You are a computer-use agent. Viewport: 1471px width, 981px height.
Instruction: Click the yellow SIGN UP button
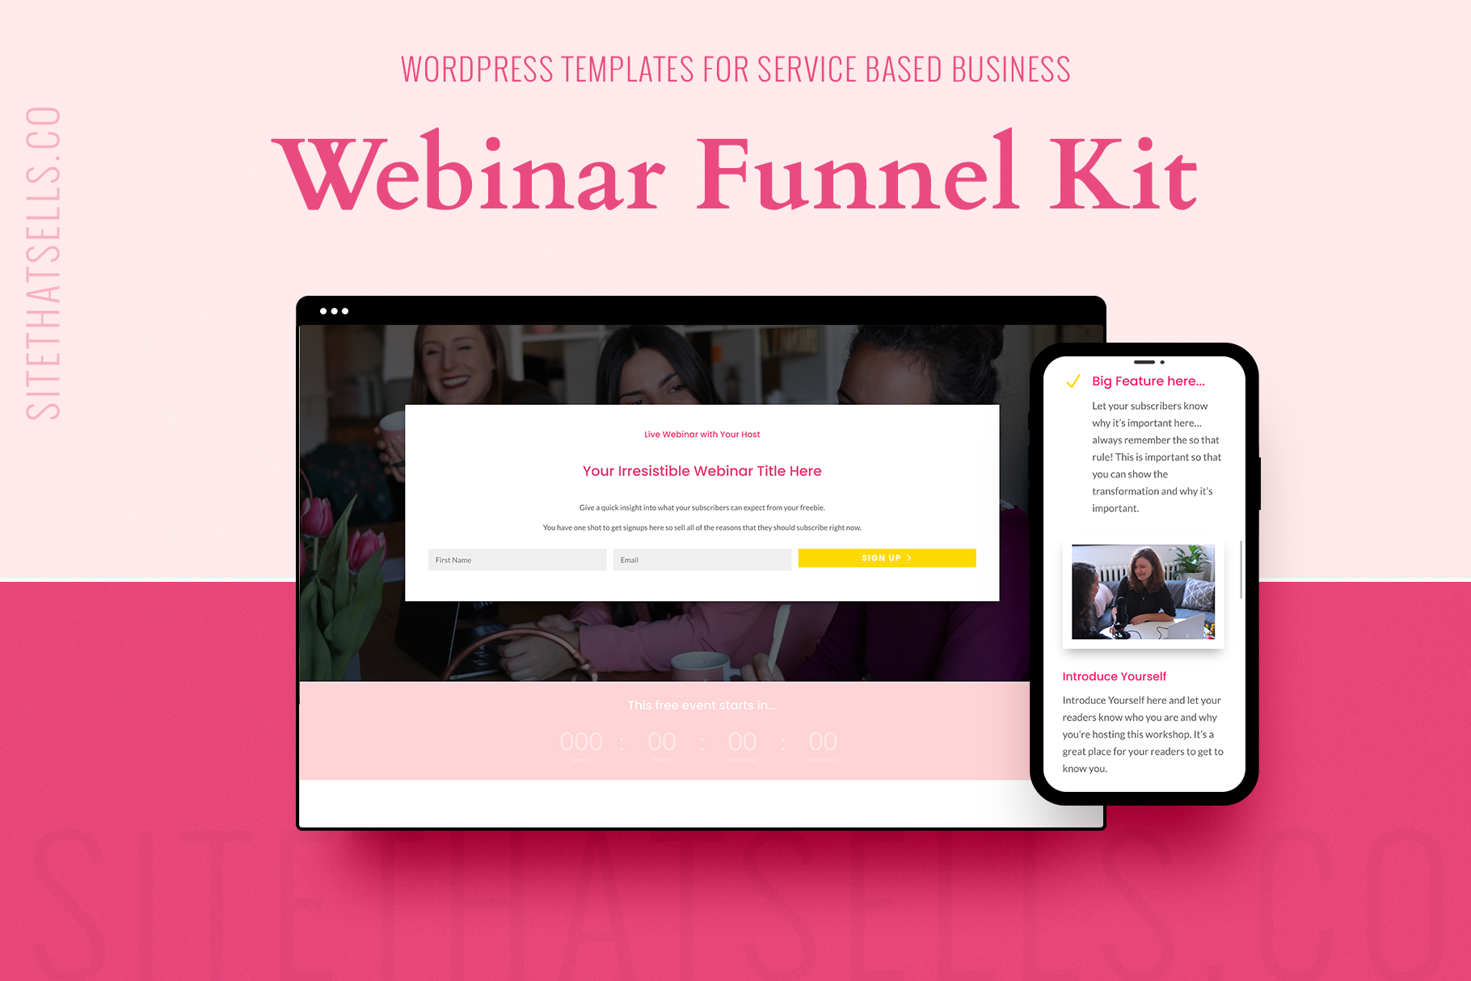click(x=887, y=558)
